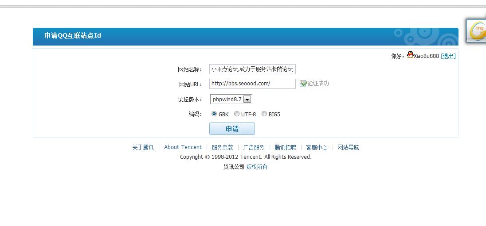Focus the 网站名称 input field
The image size is (486, 226).
[253, 69]
